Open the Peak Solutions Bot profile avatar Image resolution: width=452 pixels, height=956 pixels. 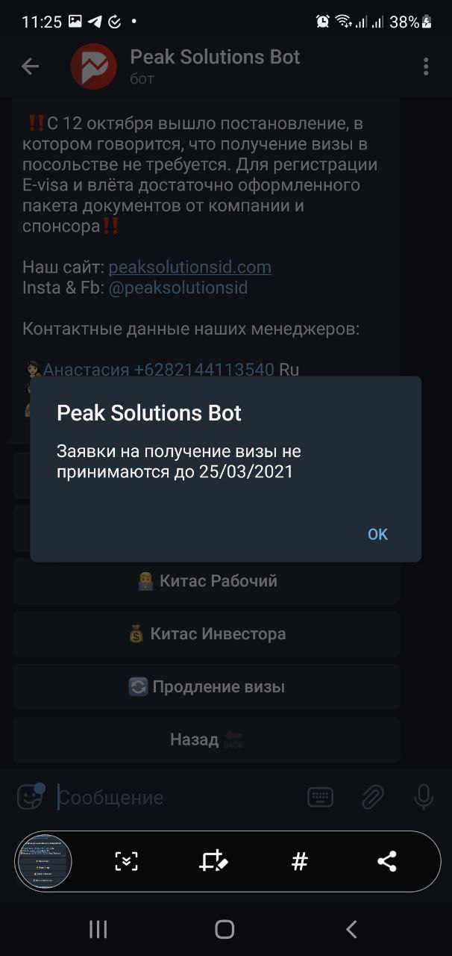click(93, 66)
